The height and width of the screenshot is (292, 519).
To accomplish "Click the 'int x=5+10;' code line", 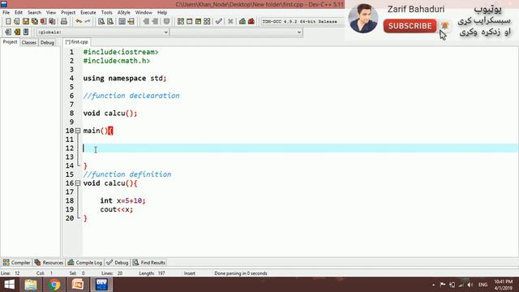I will 122,200.
